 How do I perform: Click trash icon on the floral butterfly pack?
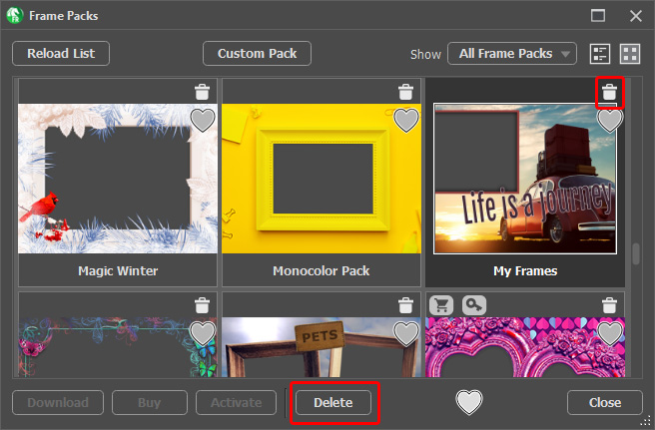(x=202, y=305)
